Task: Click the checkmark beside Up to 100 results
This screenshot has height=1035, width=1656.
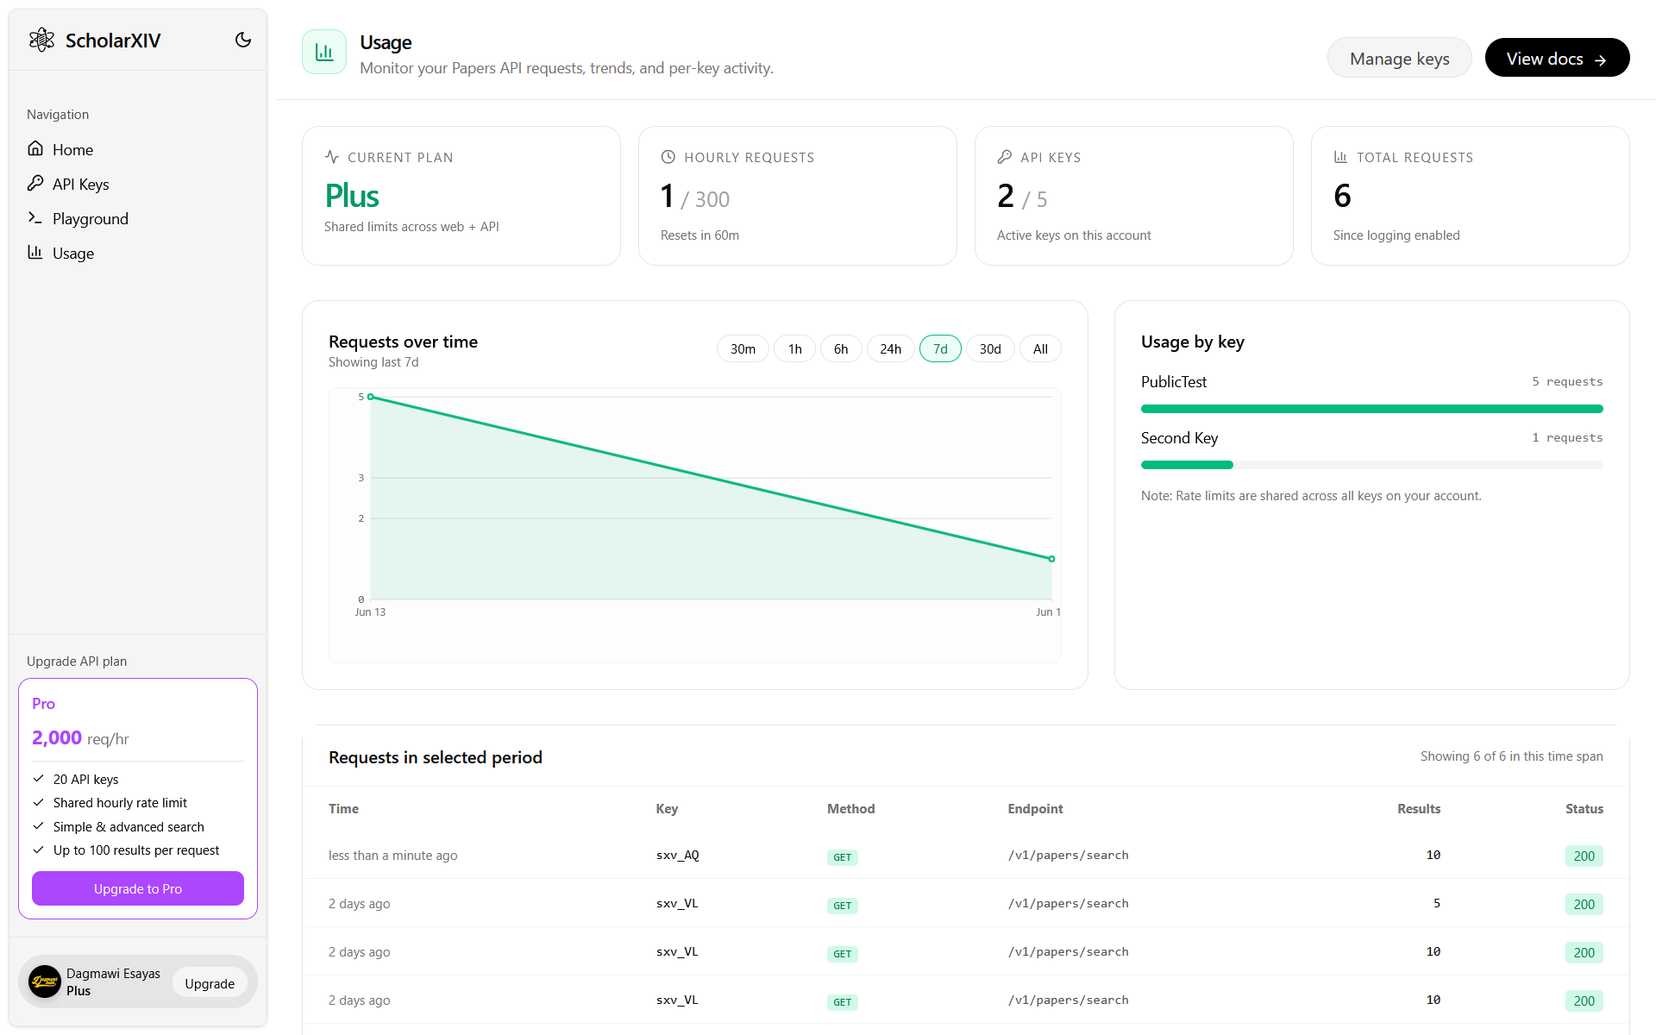Action: tap(38, 850)
